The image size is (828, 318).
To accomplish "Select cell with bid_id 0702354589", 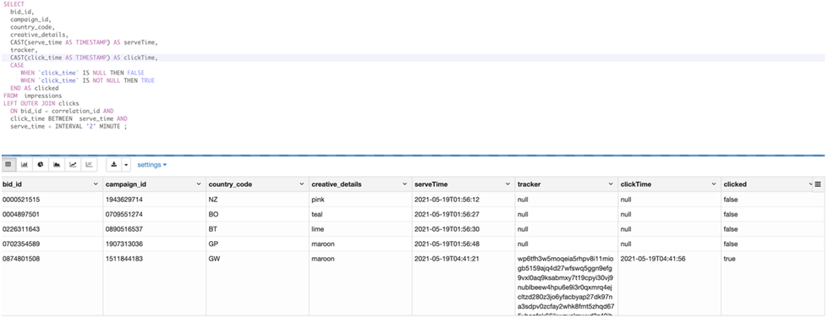I will (52, 244).
